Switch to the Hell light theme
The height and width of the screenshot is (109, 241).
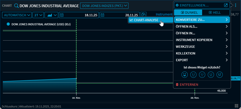pos(215,12)
